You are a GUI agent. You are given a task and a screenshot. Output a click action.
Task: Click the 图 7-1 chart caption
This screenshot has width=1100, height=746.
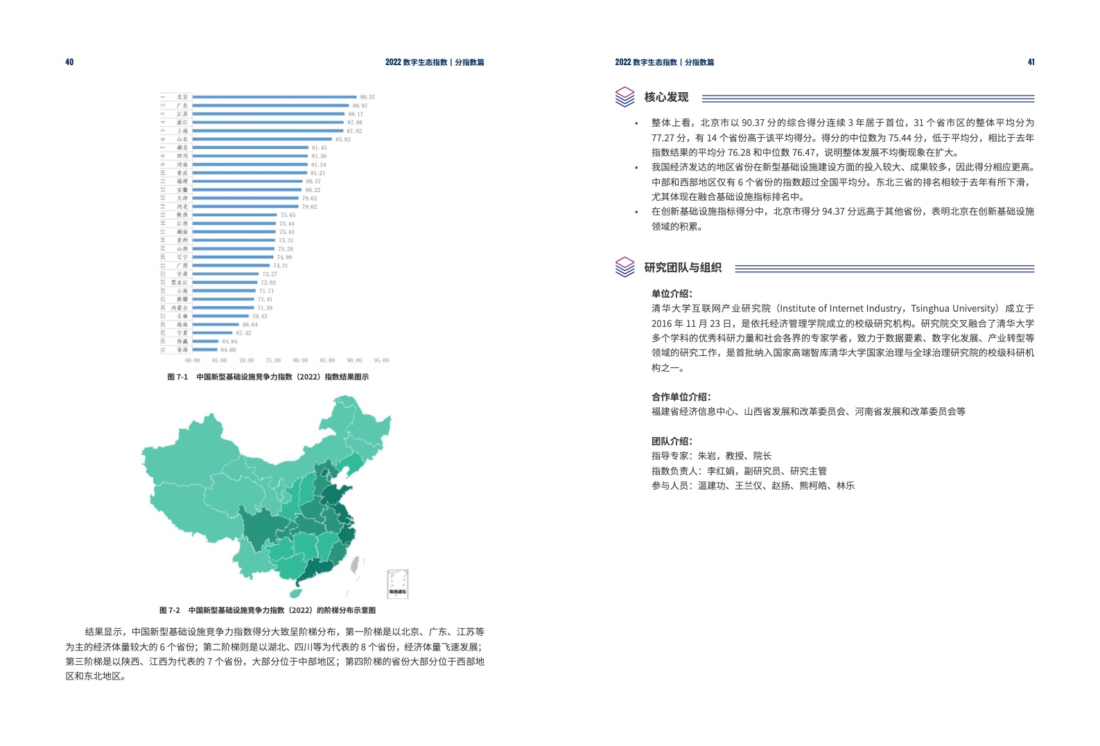point(268,377)
